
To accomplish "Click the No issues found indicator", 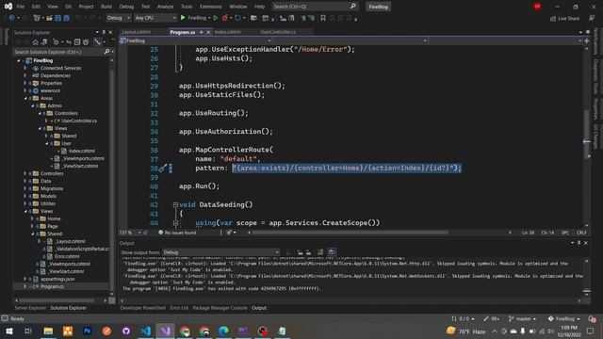I will [177, 233].
